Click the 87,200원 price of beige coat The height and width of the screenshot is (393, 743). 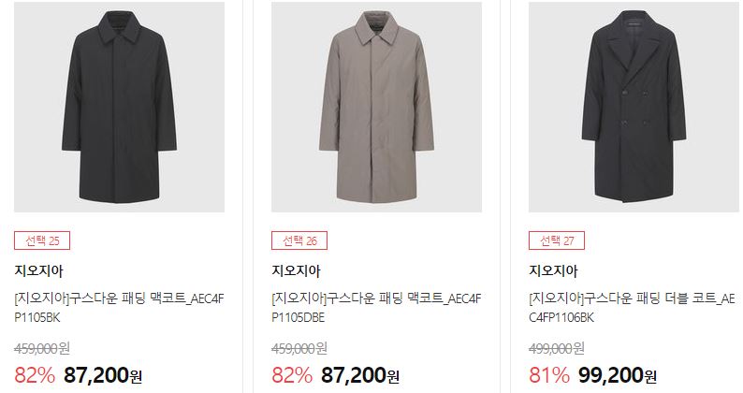pos(360,375)
